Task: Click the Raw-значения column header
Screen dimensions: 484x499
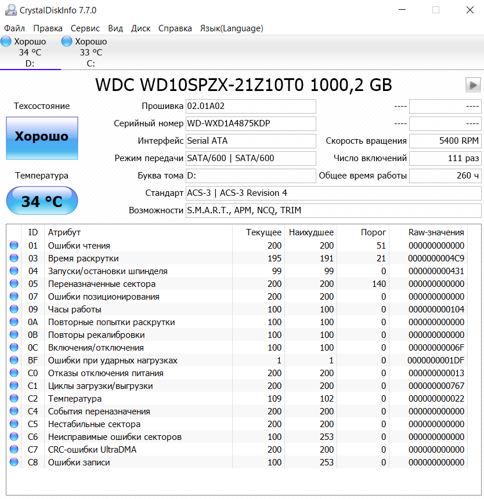Action: [x=436, y=232]
